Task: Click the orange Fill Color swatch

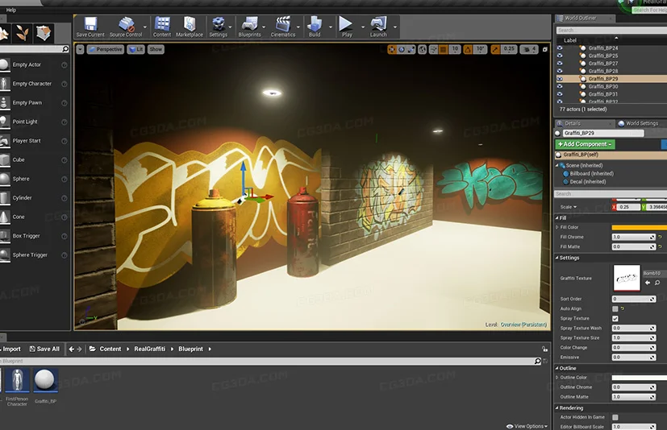Action: (640, 227)
